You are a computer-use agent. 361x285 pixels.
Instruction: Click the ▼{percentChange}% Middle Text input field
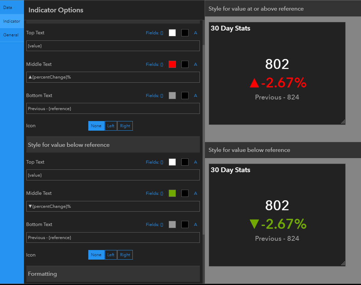point(113,206)
